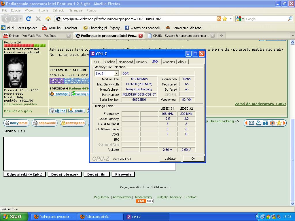This screenshot has width=295, height=221.
Task: Open the Widok menu
Action: (x=29, y=10)
